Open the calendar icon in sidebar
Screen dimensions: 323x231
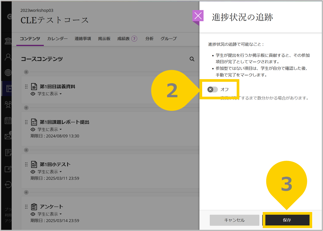(8, 121)
